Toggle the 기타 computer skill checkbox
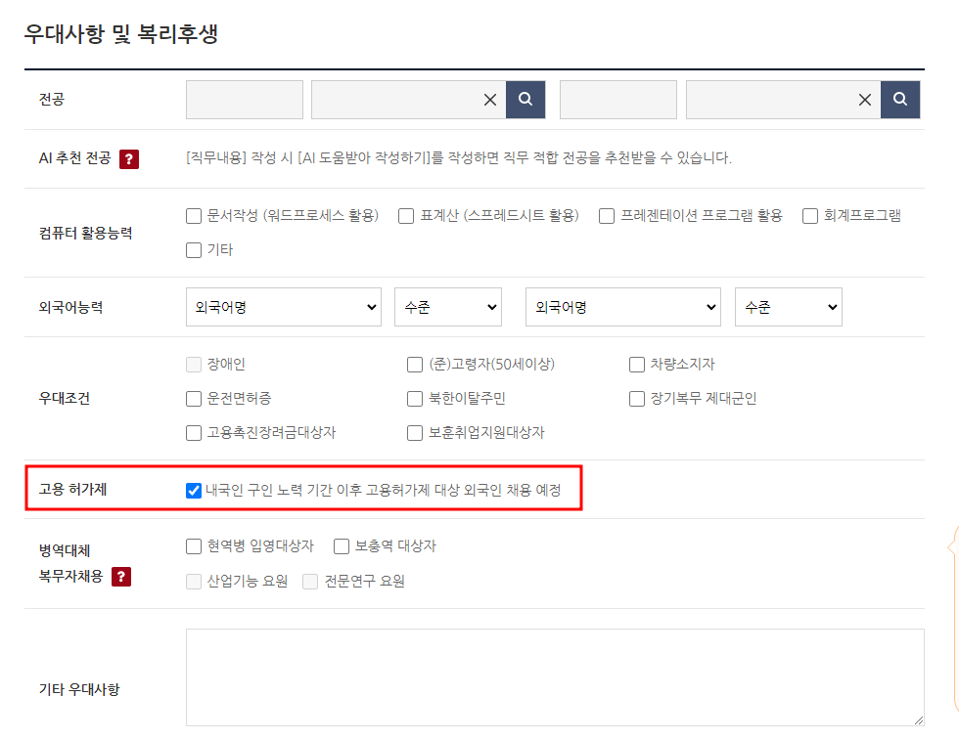959x740 pixels. 193,249
